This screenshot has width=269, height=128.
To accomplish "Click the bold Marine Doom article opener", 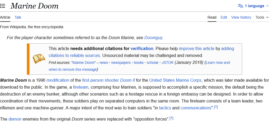I will 14,80.
